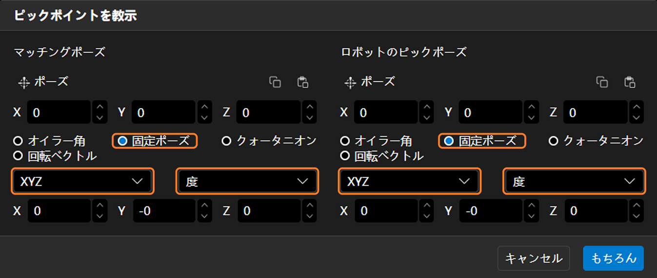
Task: Open XYZ order dropdown in ロボットのピックポーズ
Action: [409, 181]
